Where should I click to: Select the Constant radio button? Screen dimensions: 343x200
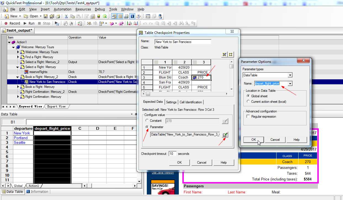click(x=147, y=121)
